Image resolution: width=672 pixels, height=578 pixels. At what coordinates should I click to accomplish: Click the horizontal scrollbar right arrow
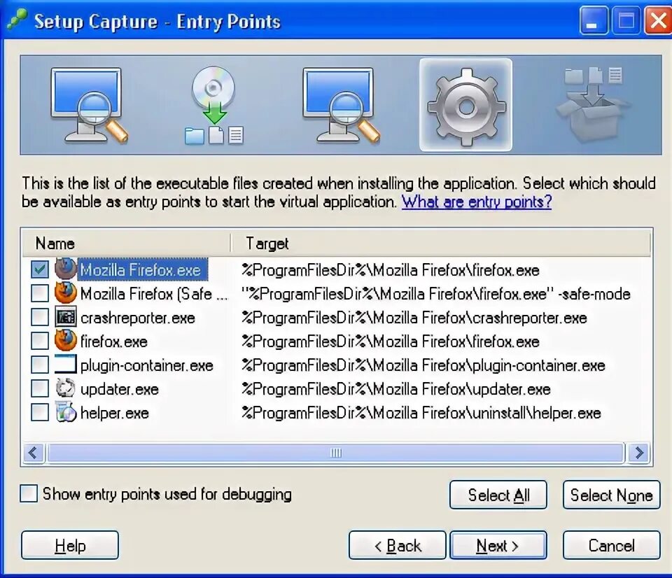point(638,453)
